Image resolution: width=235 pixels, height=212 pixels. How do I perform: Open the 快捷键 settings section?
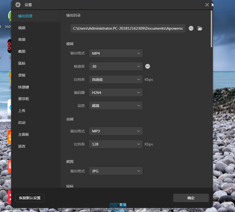coord(23,87)
